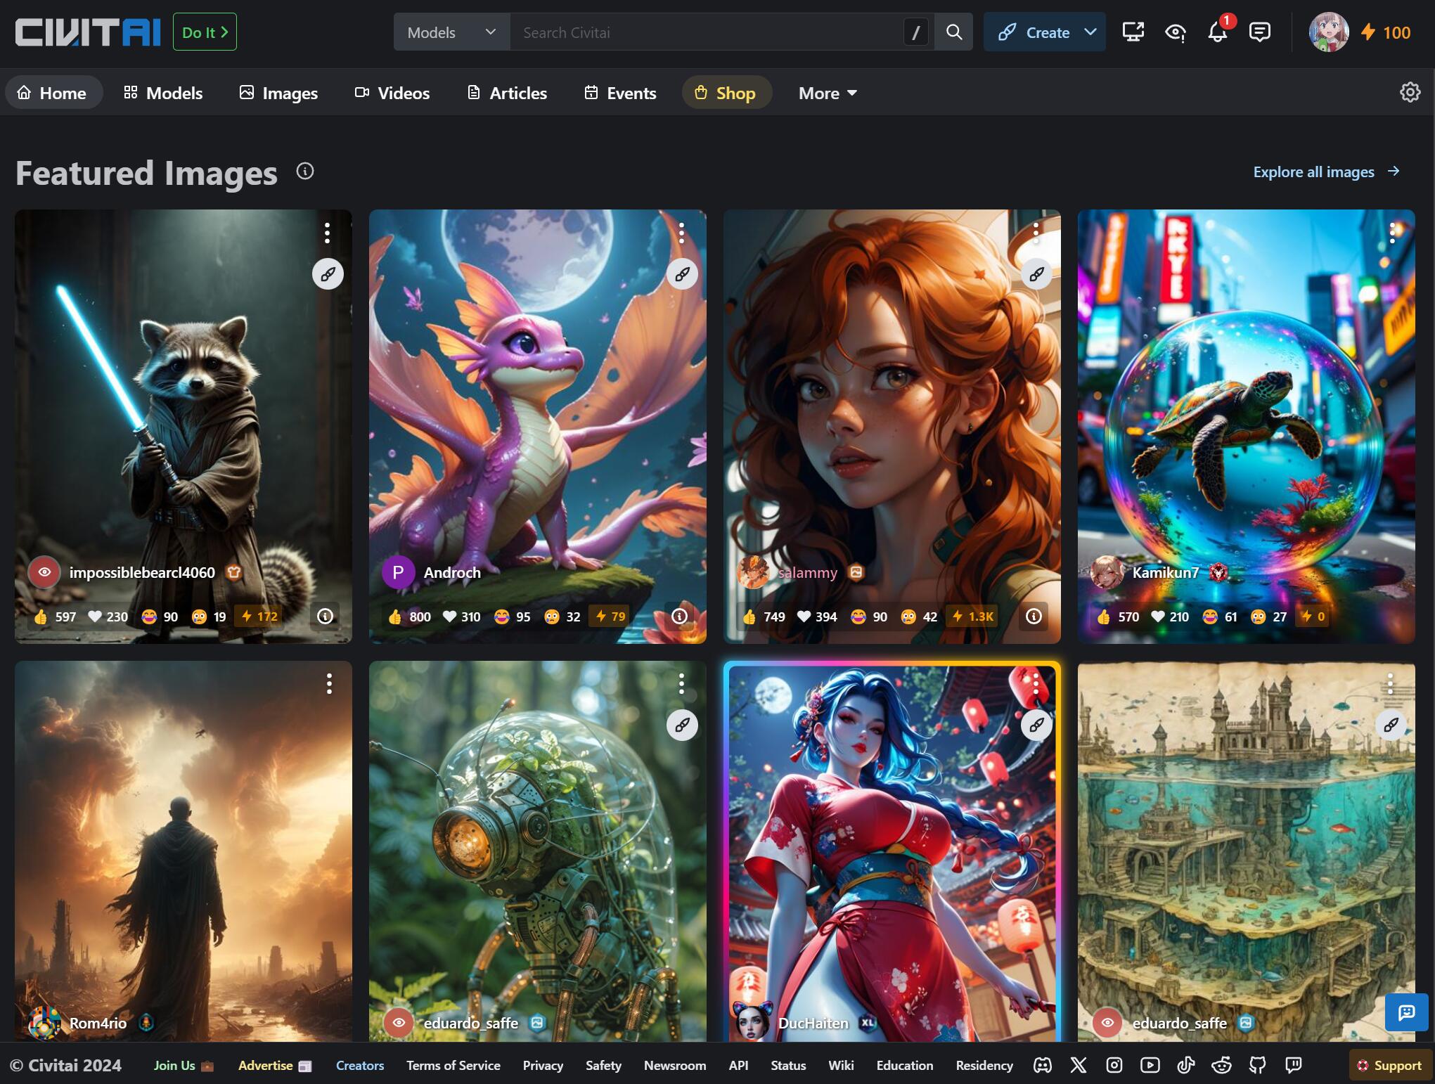The height and width of the screenshot is (1084, 1435).
Task: Open the chat messages icon in header
Action: point(1259,32)
